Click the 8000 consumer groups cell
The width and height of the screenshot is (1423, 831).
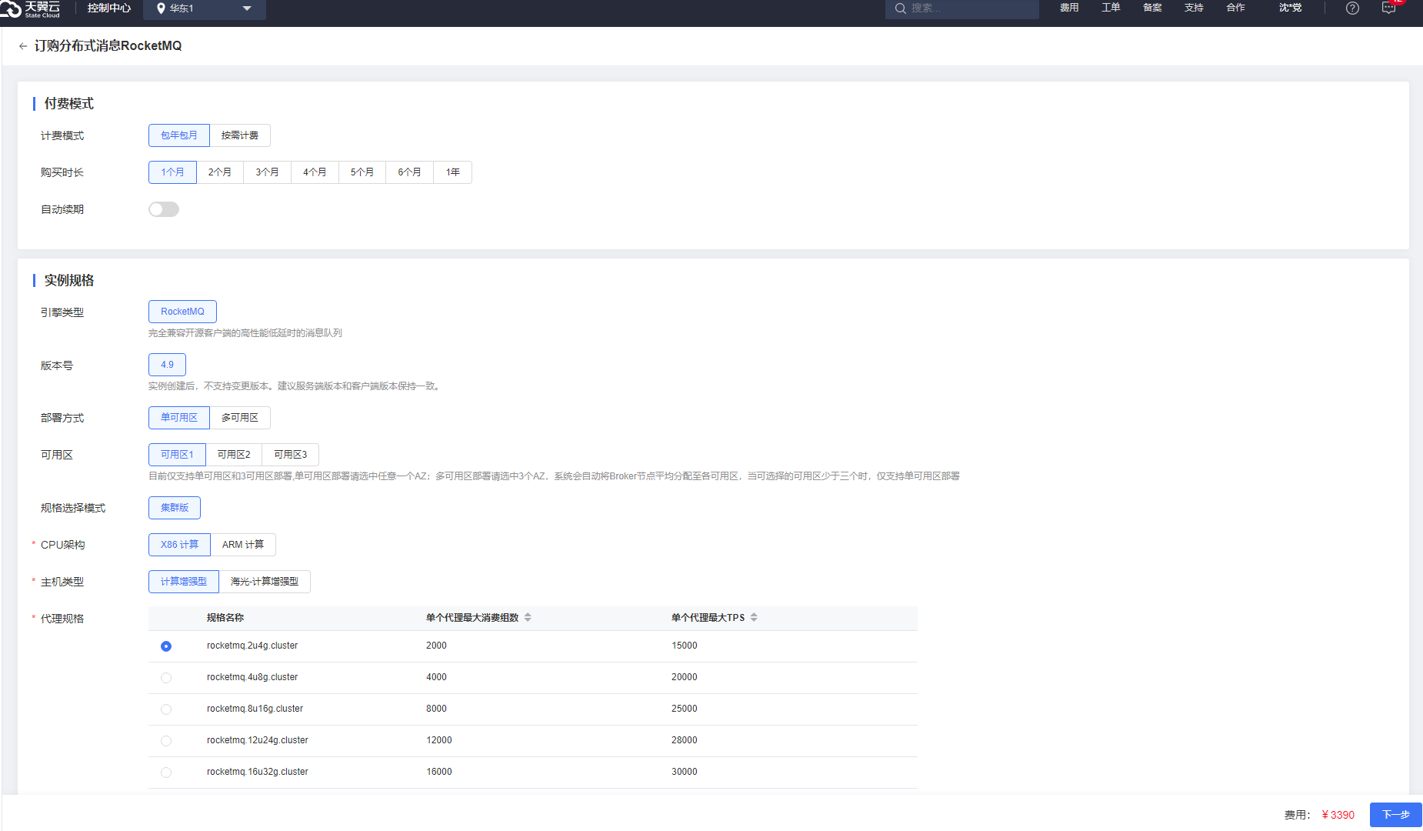[436, 709]
